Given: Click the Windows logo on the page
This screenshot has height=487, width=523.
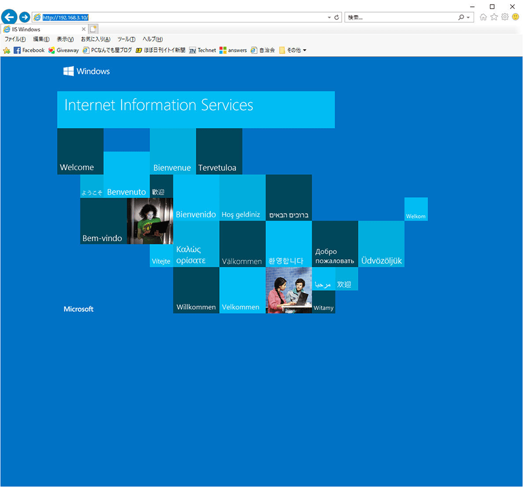Looking at the screenshot, I should click(87, 71).
